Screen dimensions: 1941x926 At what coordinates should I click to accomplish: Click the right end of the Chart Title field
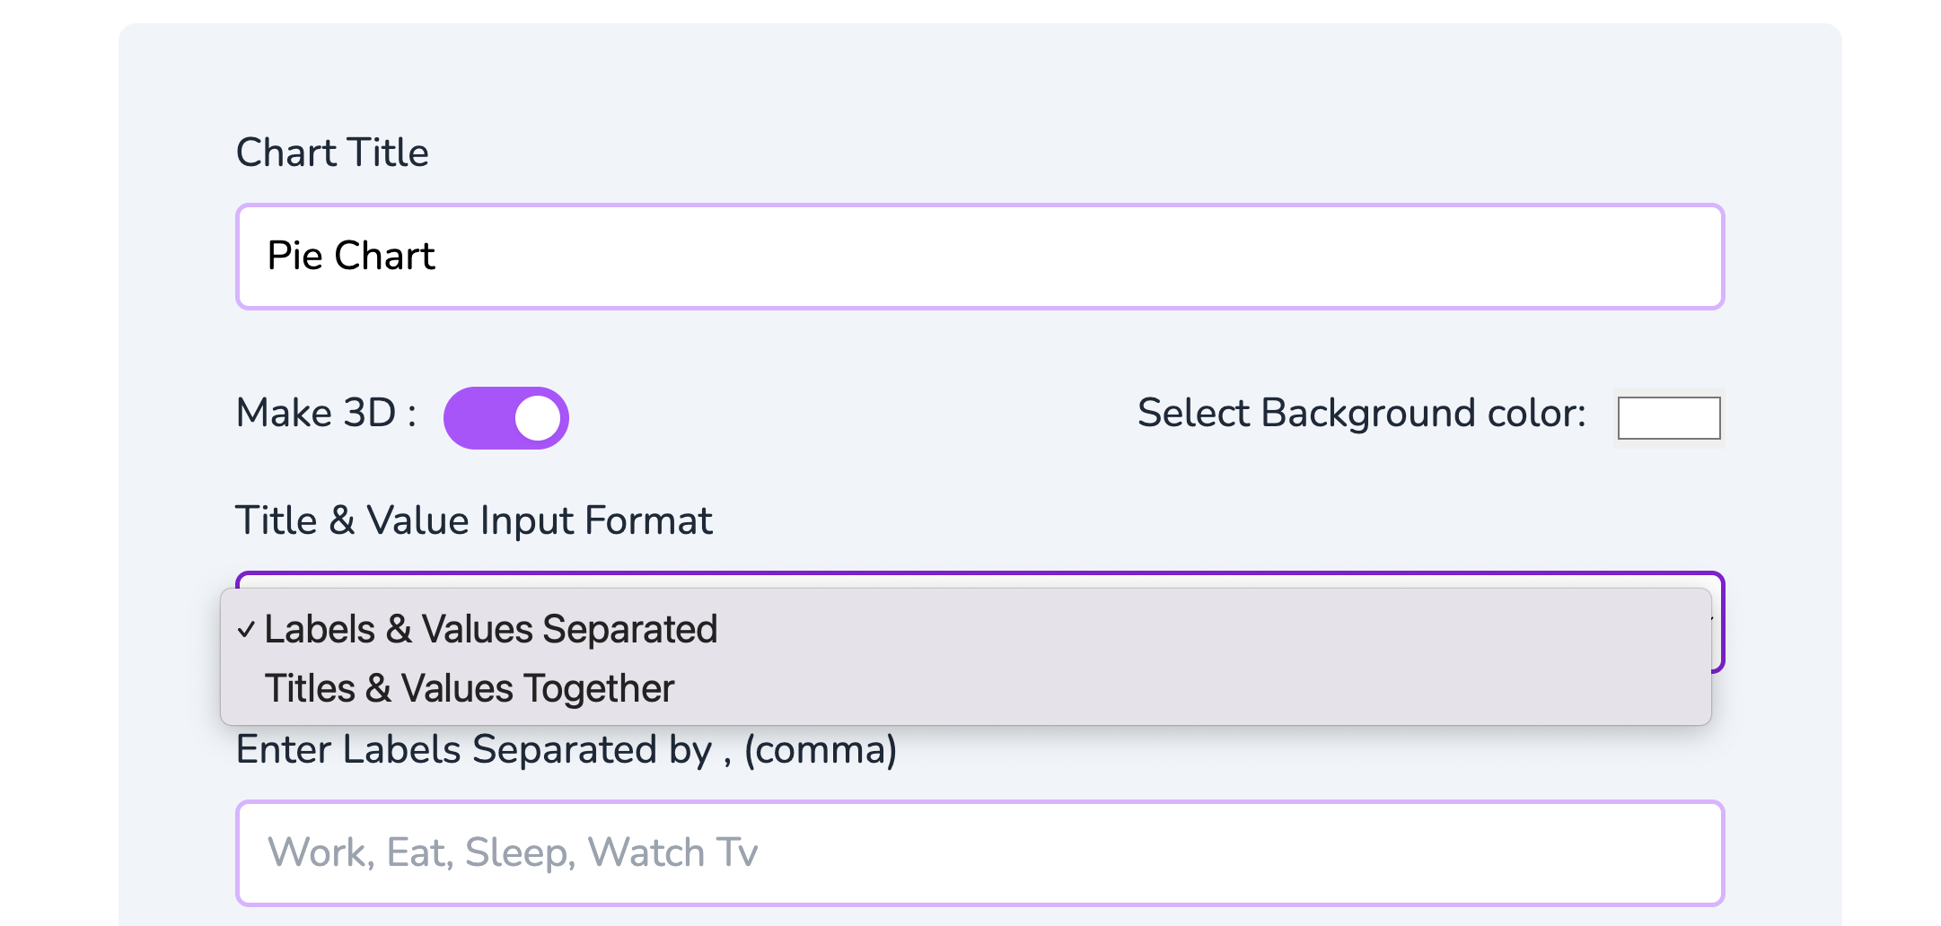(x=1688, y=257)
